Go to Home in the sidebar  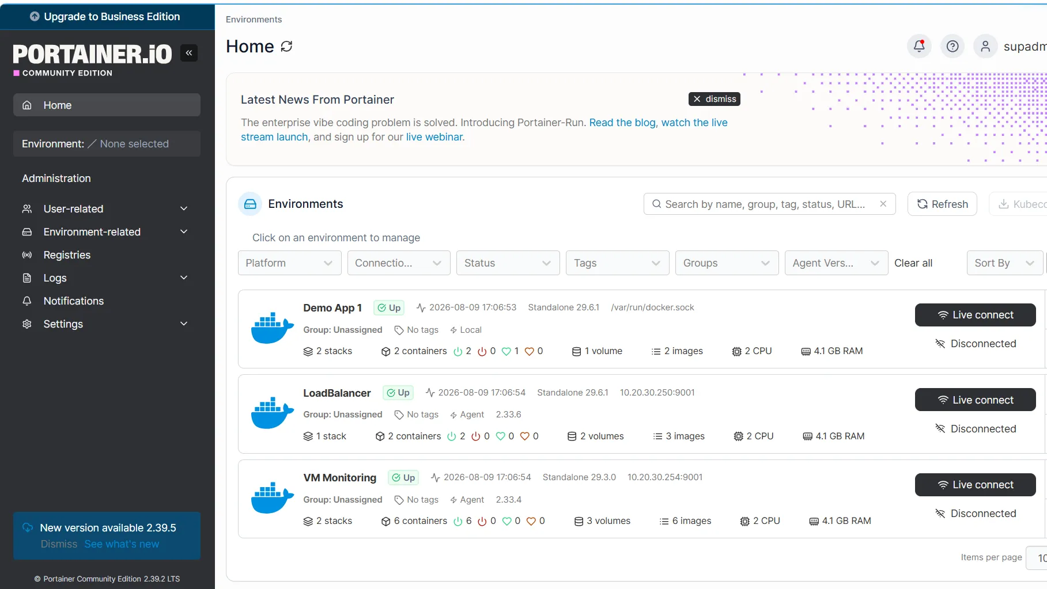pyautogui.click(x=107, y=105)
